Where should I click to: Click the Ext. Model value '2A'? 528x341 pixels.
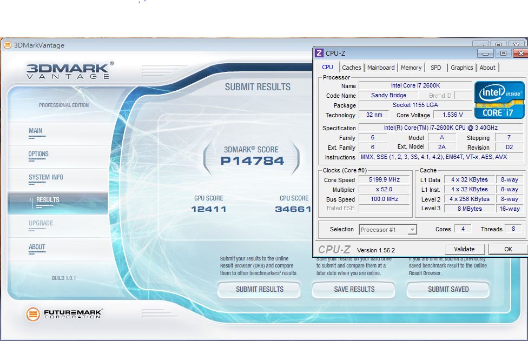[x=442, y=147]
